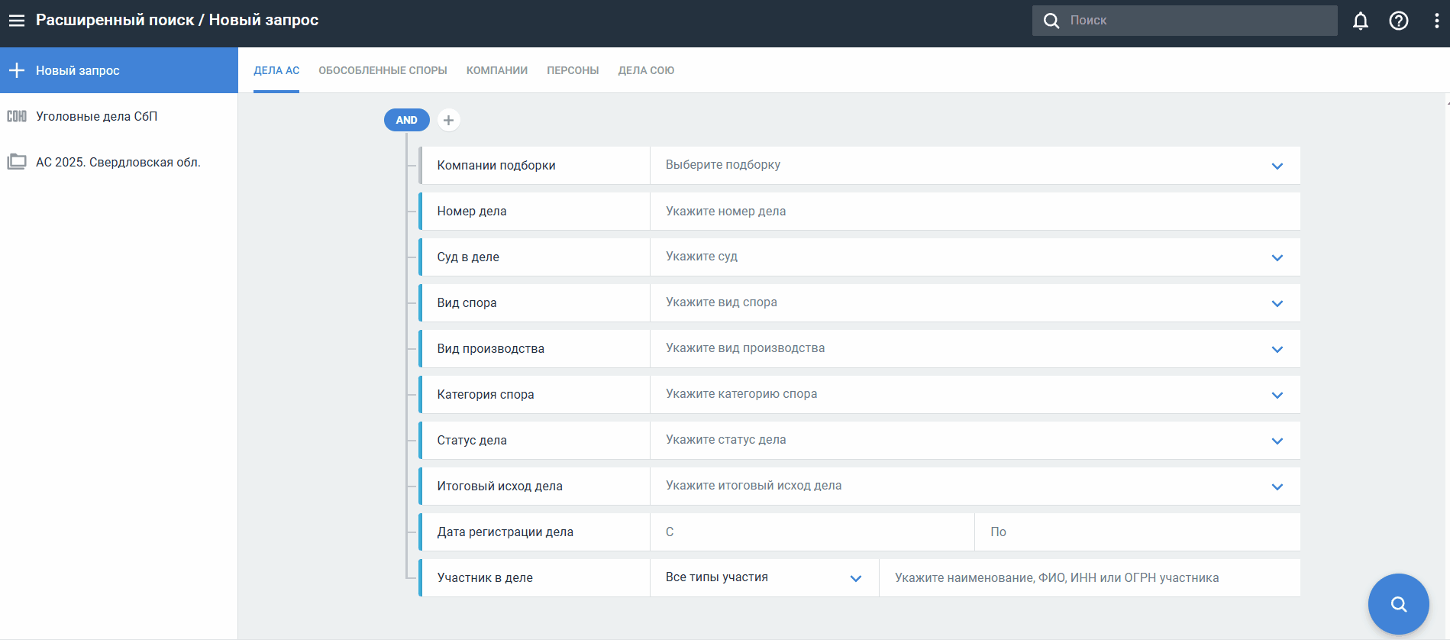Image resolution: width=1450 pixels, height=640 pixels.
Task: Switch to the Обособленные споры tab
Action: click(383, 70)
